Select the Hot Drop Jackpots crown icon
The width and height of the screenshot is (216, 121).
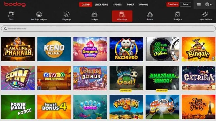pyautogui.click(x=39, y=14)
